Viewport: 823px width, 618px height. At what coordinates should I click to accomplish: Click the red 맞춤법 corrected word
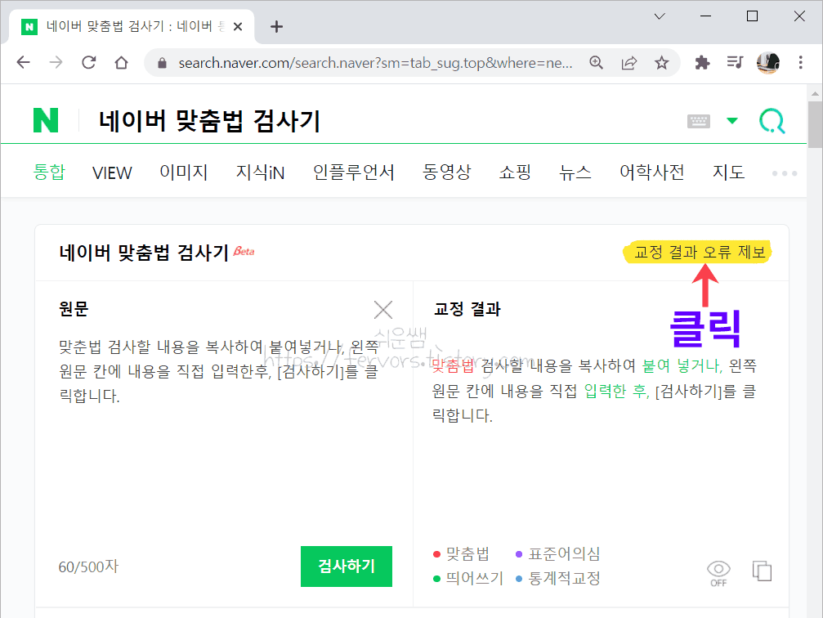pos(453,365)
